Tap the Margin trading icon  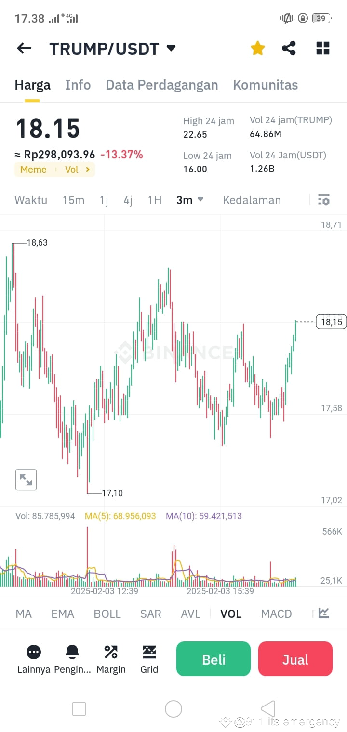click(x=111, y=651)
